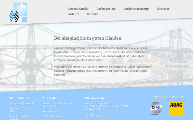
Task: Click the Öffnungszeiten footer heading
Action: click(x=96, y=98)
